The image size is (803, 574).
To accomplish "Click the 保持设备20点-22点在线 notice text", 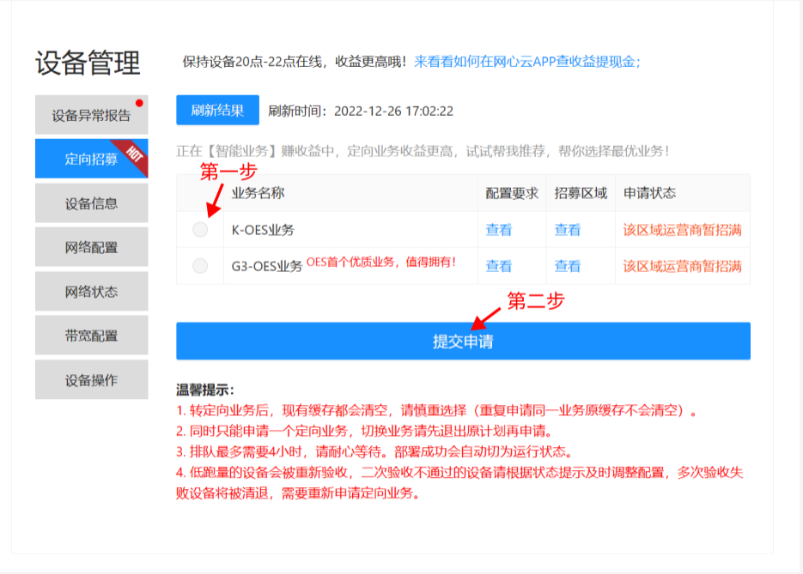I will (295, 62).
